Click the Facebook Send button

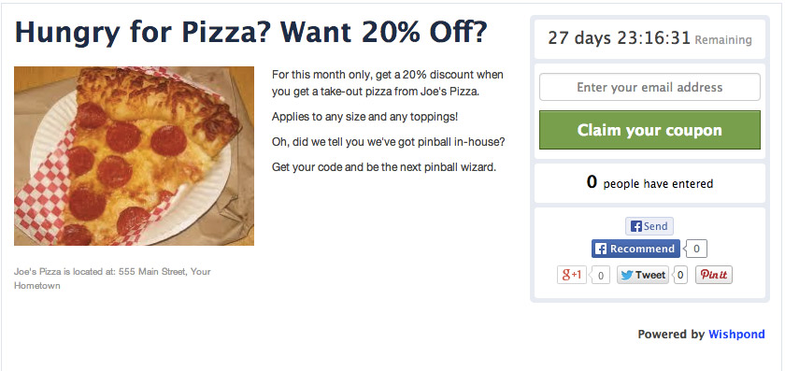(x=649, y=226)
